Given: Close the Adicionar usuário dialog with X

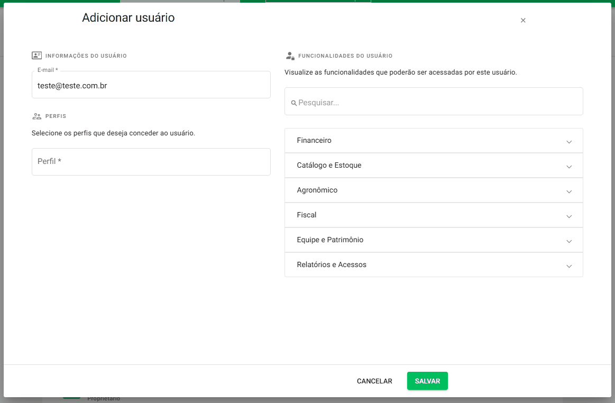Looking at the screenshot, I should (523, 21).
